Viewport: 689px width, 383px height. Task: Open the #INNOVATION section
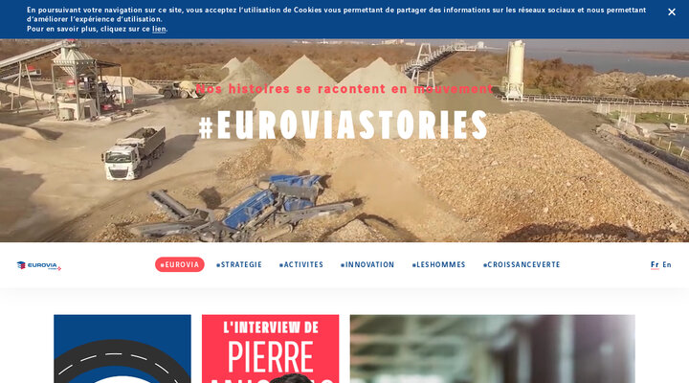point(367,264)
